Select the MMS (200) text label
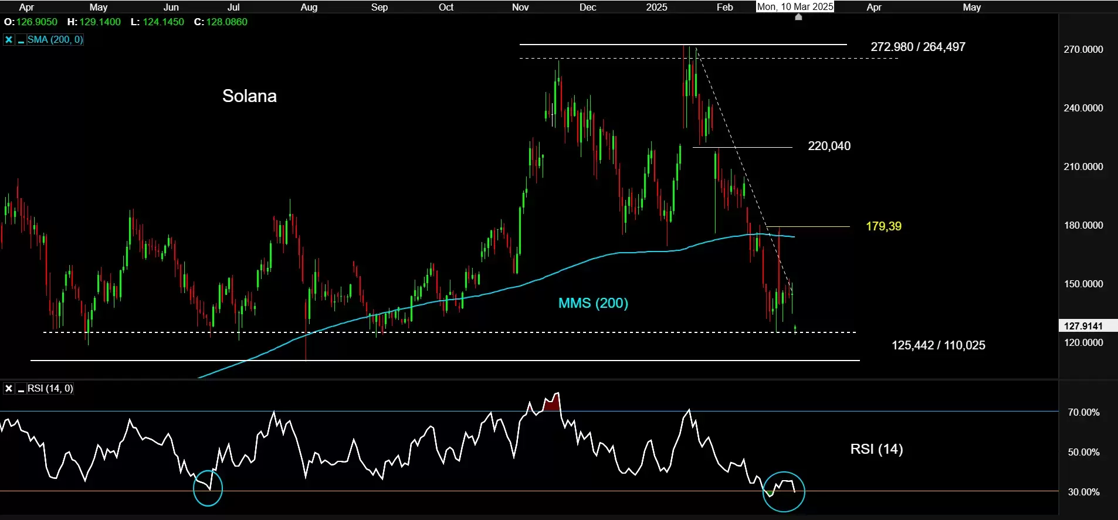1118x520 pixels. (x=593, y=303)
